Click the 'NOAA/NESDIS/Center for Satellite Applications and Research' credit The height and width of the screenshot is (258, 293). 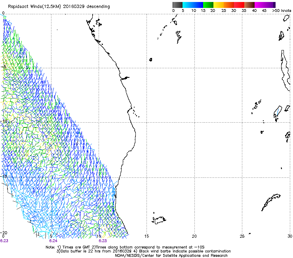(x=171, y=255)
